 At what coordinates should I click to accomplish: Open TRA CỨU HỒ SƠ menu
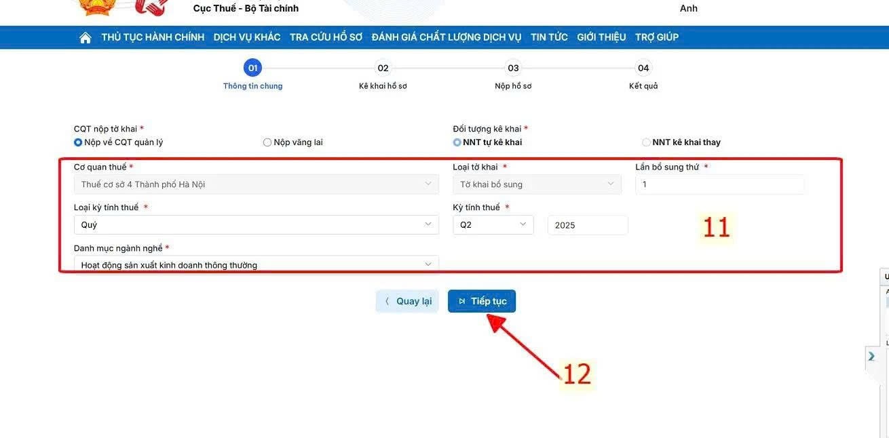326,37
